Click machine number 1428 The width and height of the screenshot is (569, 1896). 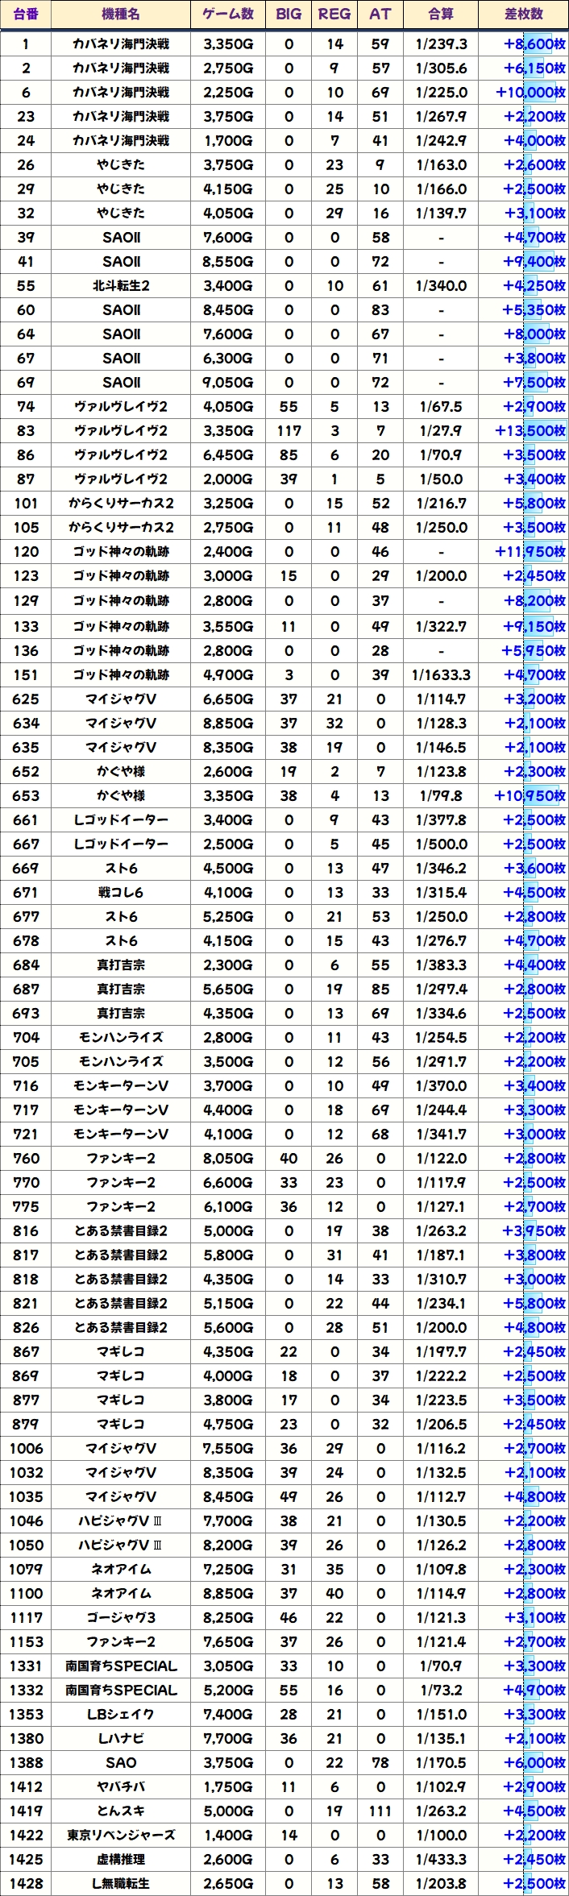coord(26,1883)
